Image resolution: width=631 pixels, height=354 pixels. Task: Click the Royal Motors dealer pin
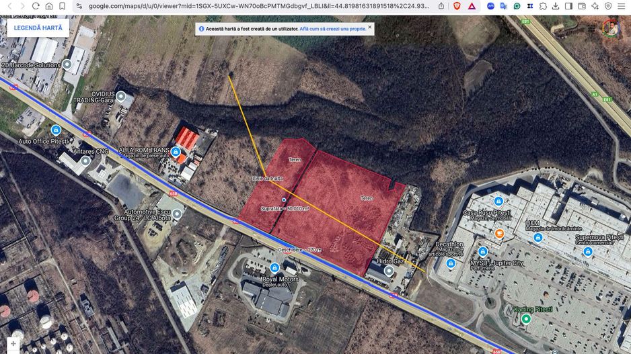coord(274,268)
